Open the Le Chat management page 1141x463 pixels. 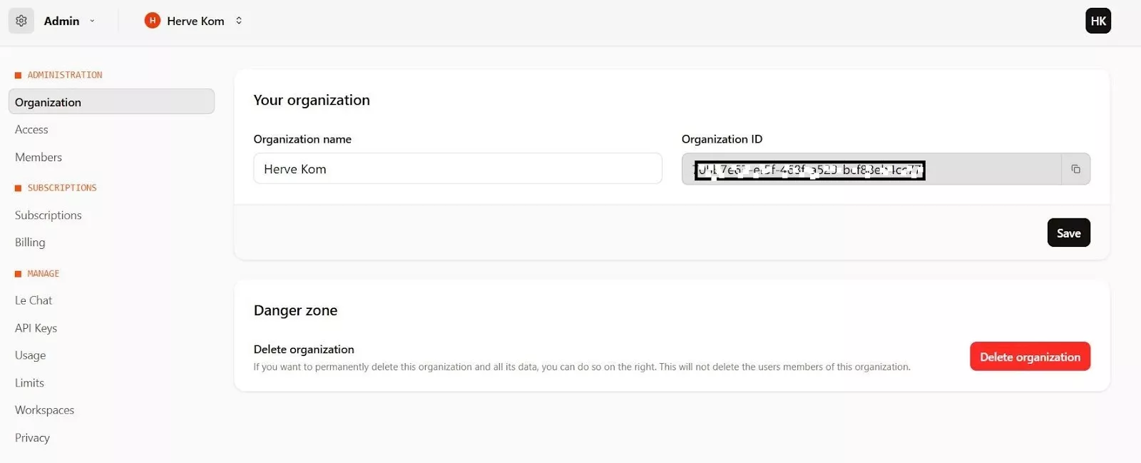click(x=34, y=300)
